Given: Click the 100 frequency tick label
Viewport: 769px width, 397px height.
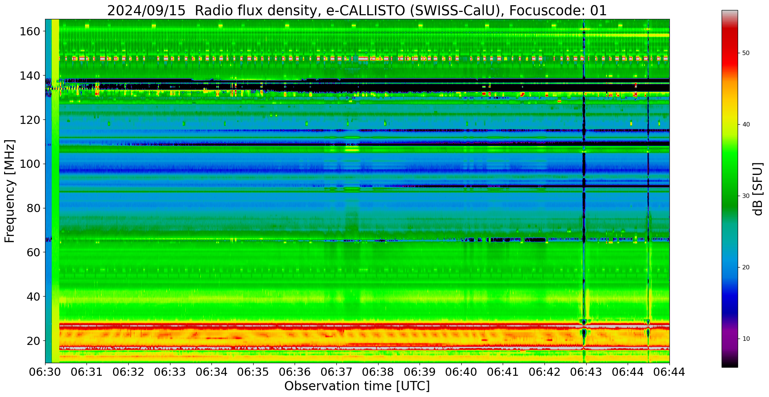Looking at the screenshot, I should [x=31, y=164].
